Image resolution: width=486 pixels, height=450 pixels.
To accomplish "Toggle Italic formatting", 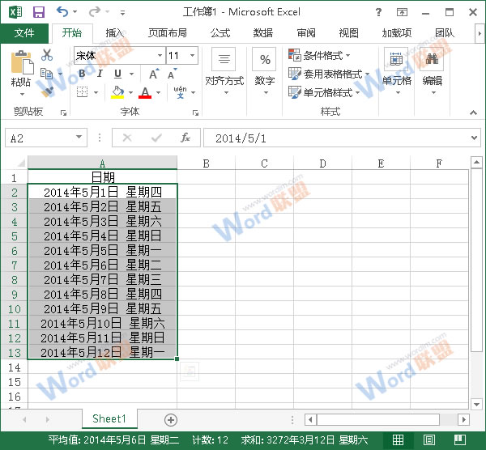I will pos(100,74).
